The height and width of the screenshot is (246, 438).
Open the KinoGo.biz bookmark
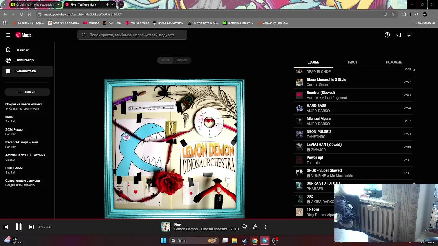point(168,23)
